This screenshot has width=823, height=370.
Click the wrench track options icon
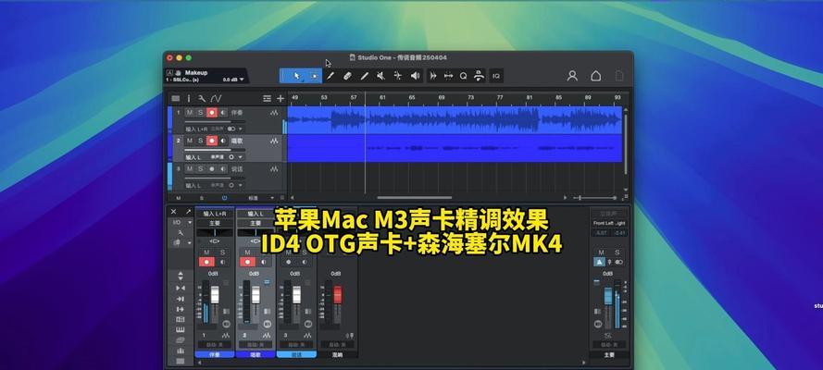[x=202, y=99]
